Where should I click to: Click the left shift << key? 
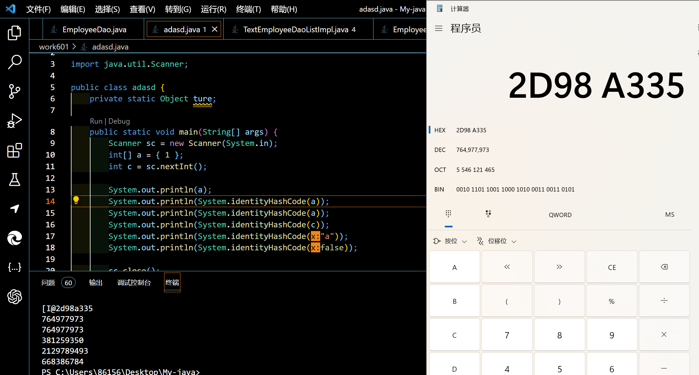(507, 267)
